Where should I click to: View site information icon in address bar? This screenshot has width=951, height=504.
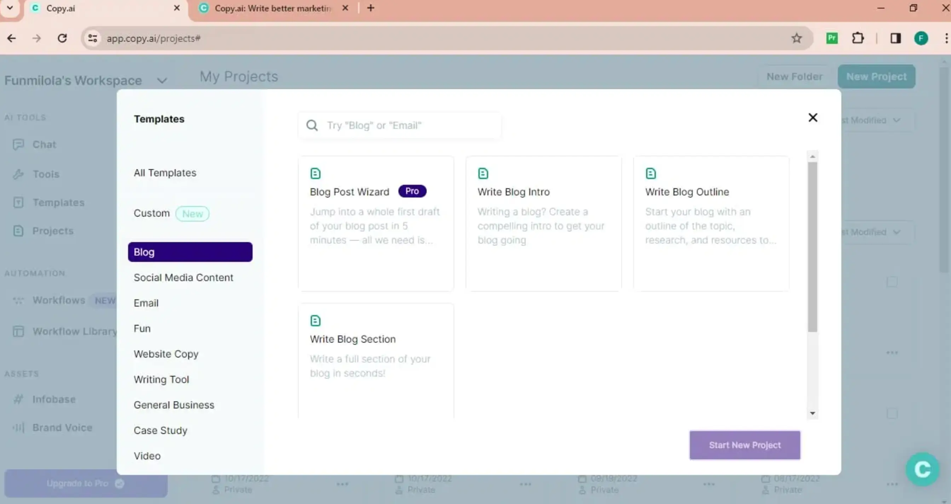click(92, 38)
